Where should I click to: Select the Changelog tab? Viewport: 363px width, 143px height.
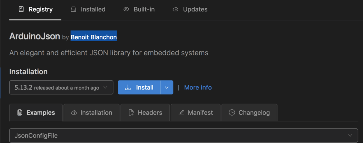tap(254, 113)
